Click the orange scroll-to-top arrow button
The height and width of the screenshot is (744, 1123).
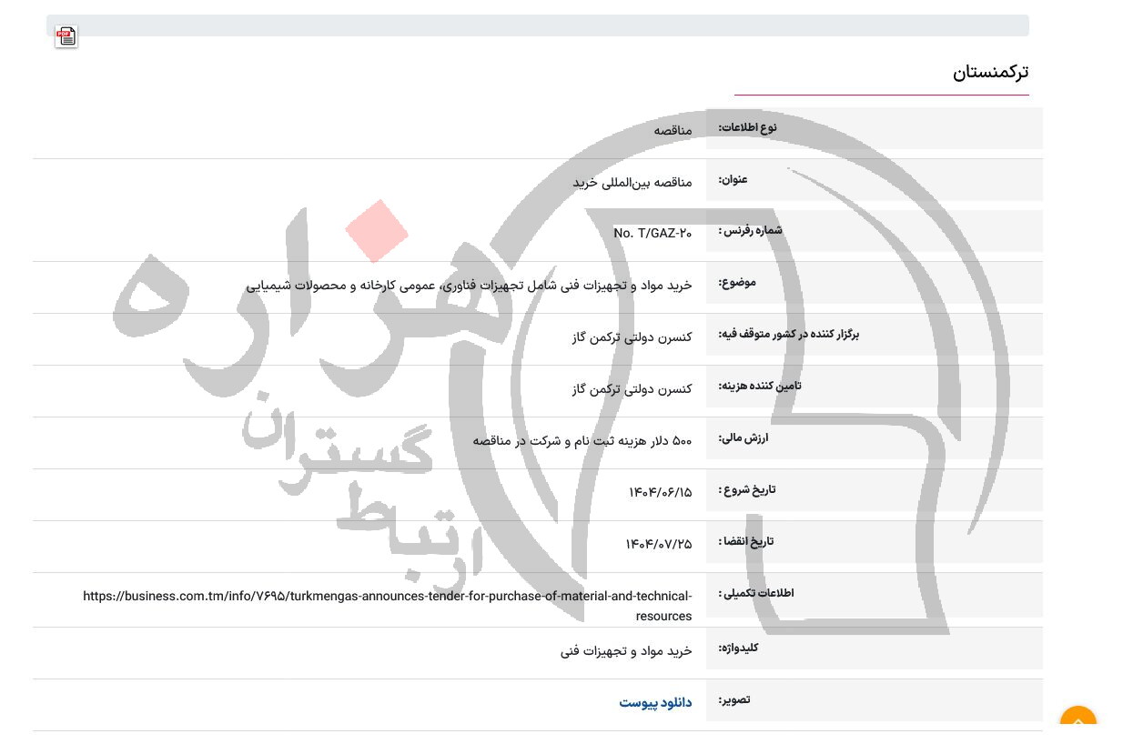tap(1078, 721)
